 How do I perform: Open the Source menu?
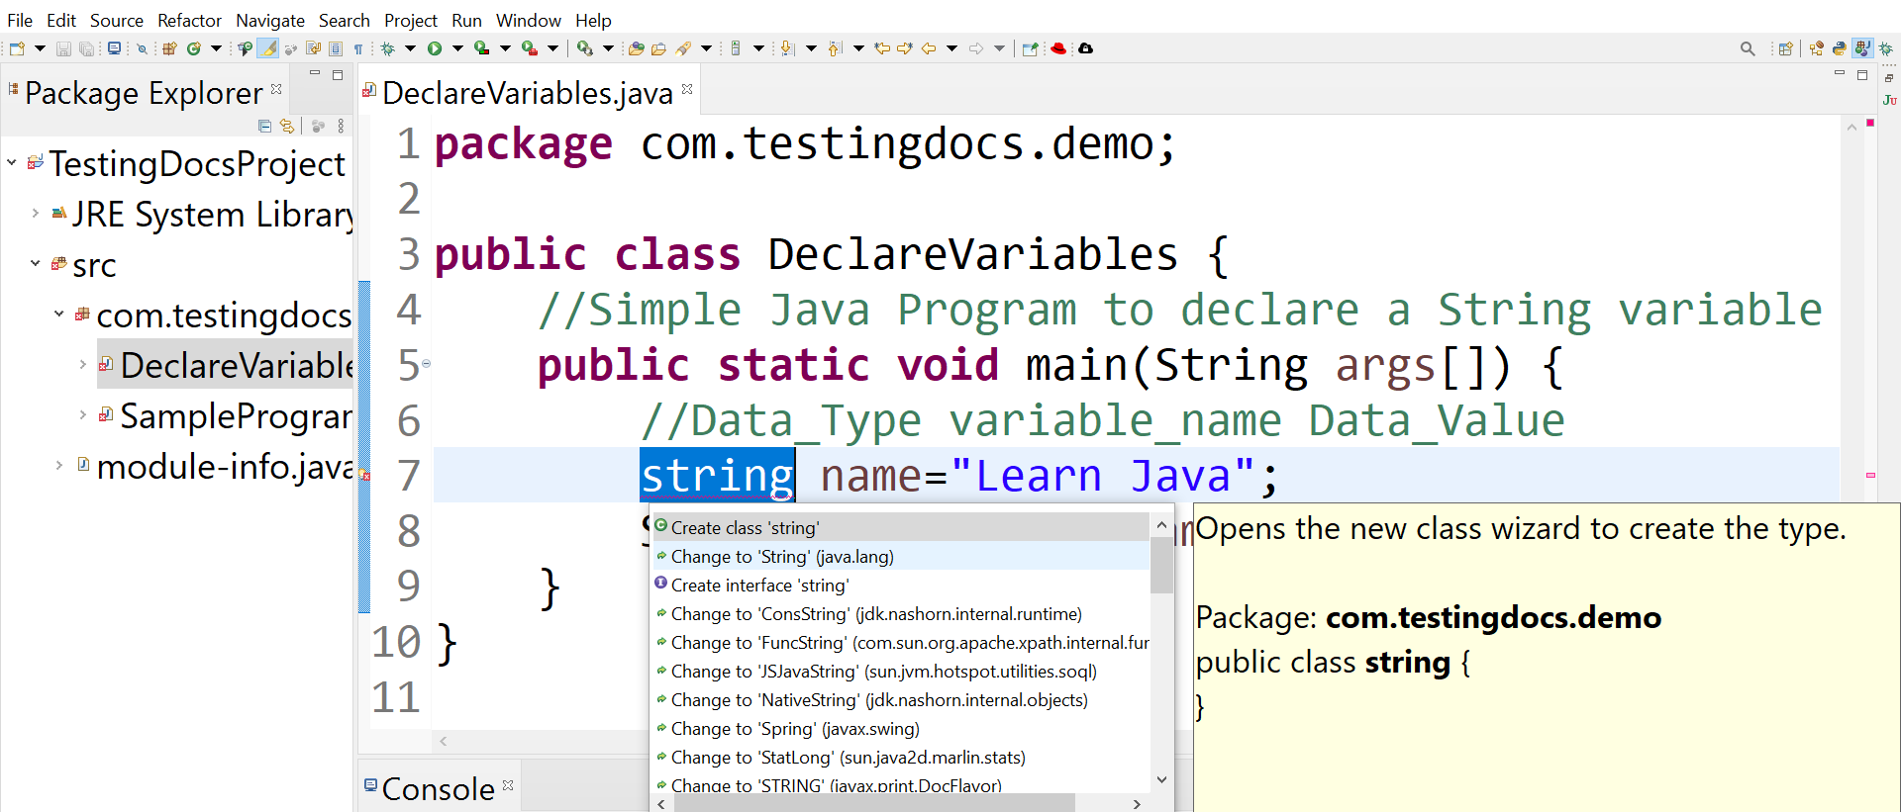pyautogui.click(x=117, y=20)
